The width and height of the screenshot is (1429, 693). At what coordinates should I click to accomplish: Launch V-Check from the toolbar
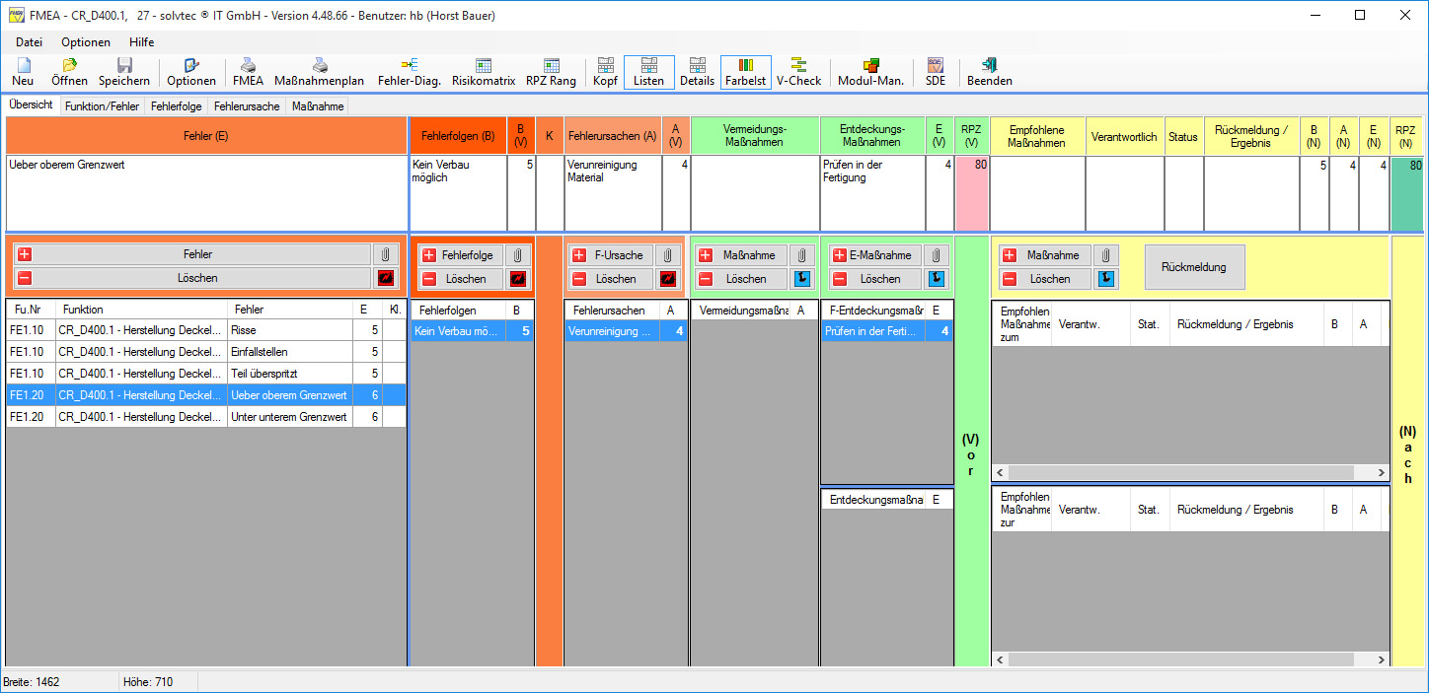click(798, 72)
